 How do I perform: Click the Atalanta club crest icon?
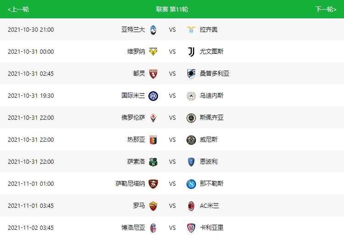click(153, 30)
